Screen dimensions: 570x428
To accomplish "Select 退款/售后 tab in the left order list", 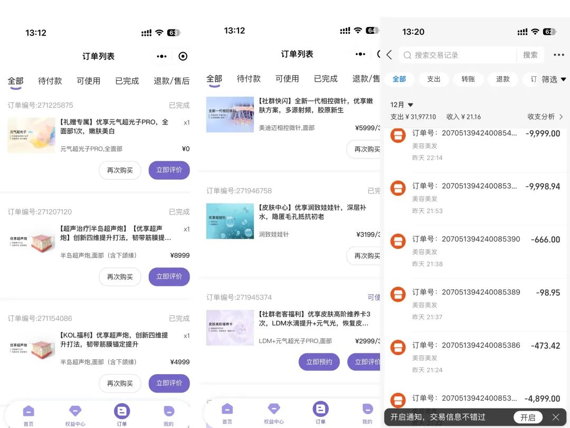I will click(x=172, y=81).
